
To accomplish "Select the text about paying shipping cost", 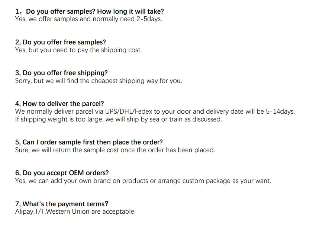I will tap(78, 50).
